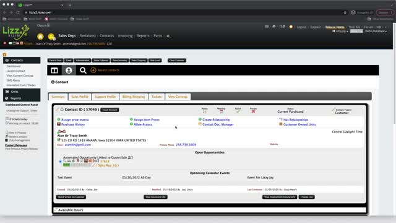Screen dimensions: 396x223
Task: Click the share icon after Parts
Action: (168, 36)
